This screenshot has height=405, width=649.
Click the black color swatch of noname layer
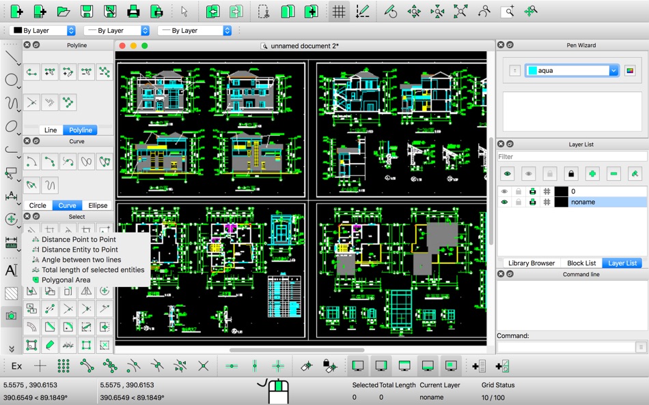click(562, 202)
